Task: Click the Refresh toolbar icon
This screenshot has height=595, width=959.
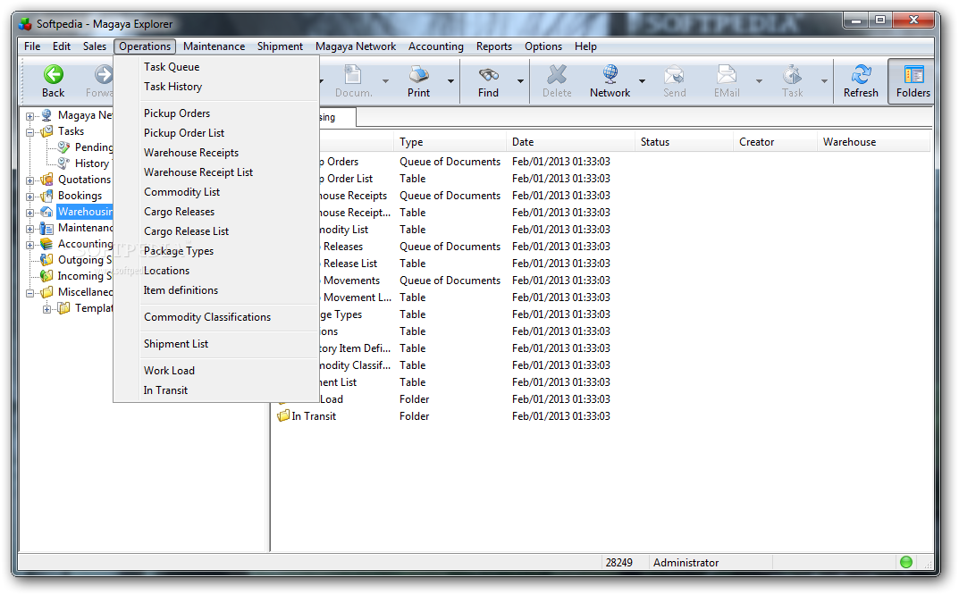Action: tap(862, 75)
